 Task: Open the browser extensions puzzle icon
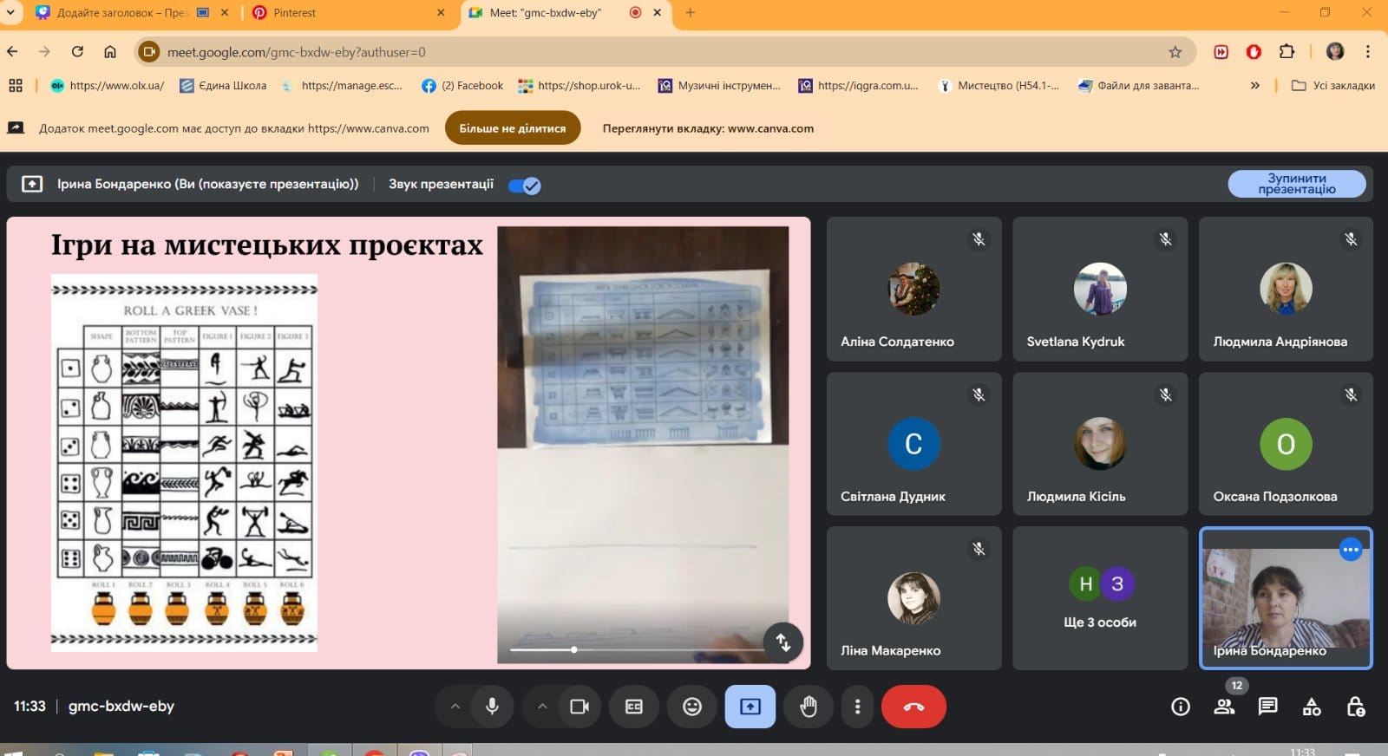tap(1287, 52)
